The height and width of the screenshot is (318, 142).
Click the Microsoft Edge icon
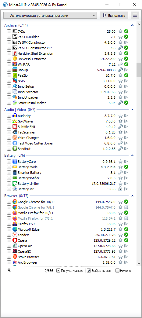(x=15, y=229)
